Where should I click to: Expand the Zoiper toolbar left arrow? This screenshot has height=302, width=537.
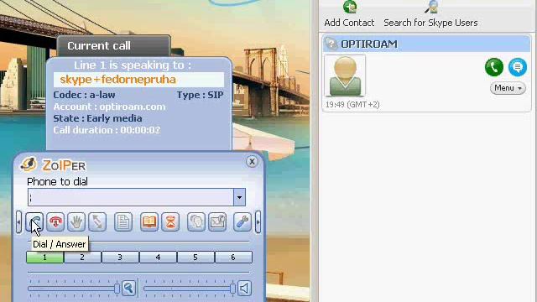[18, 222]
